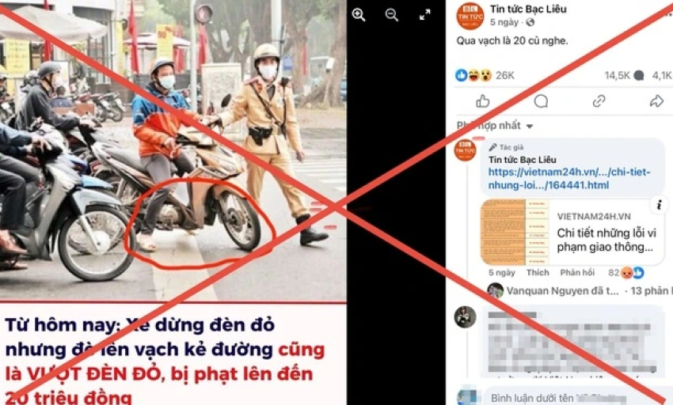Expand the 'Phù hợp nhất' comment sort dropdown
This screenshot has width=673, height=405.
495,126
